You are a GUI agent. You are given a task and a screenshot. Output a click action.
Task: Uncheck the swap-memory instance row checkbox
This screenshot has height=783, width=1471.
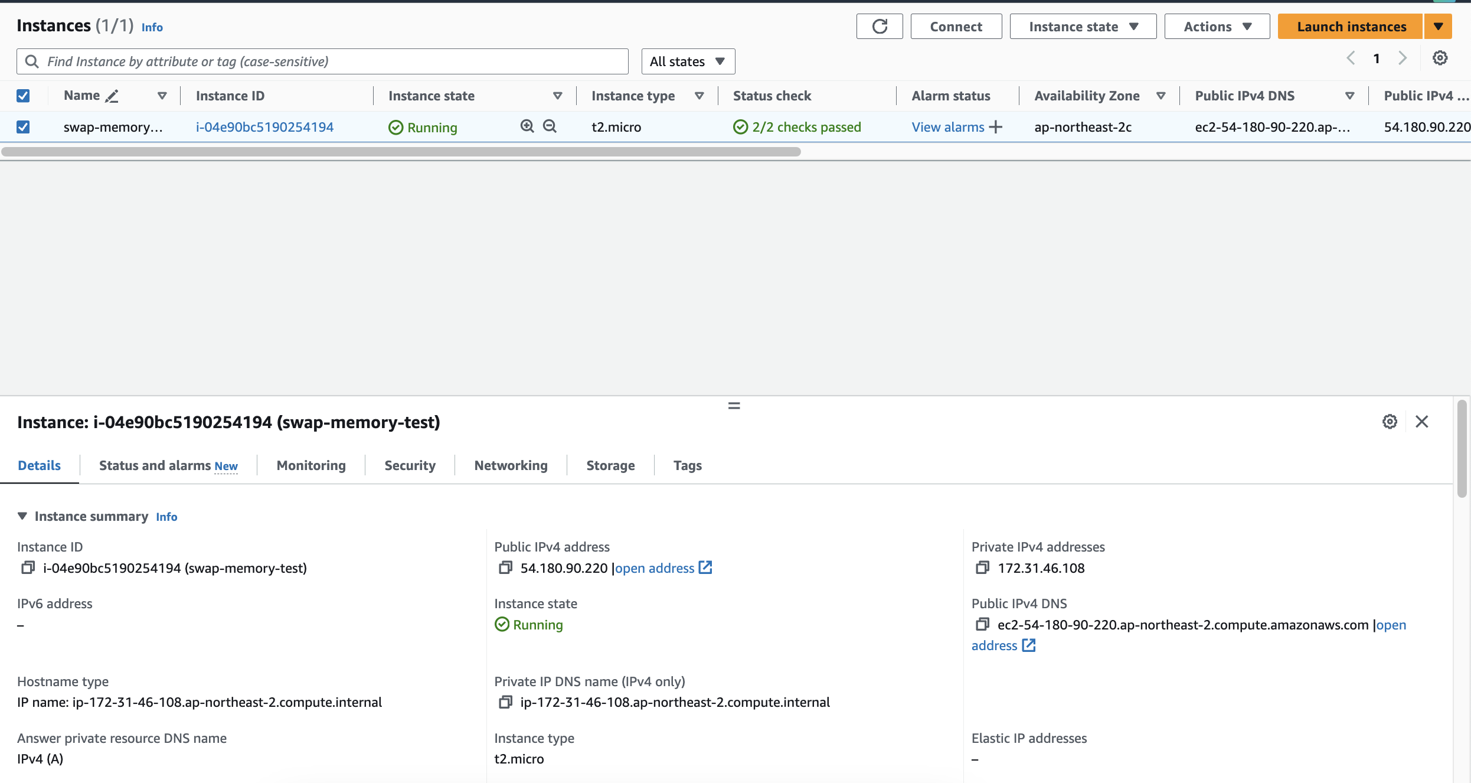tap(23, 127)
